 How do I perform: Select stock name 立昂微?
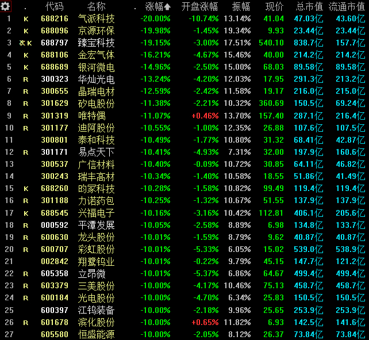92,274
